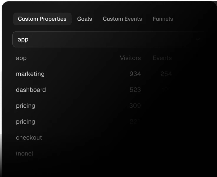The height and width of the screenshot is (177, 217).
Task: Click visitors value 934
Action: 135,74
